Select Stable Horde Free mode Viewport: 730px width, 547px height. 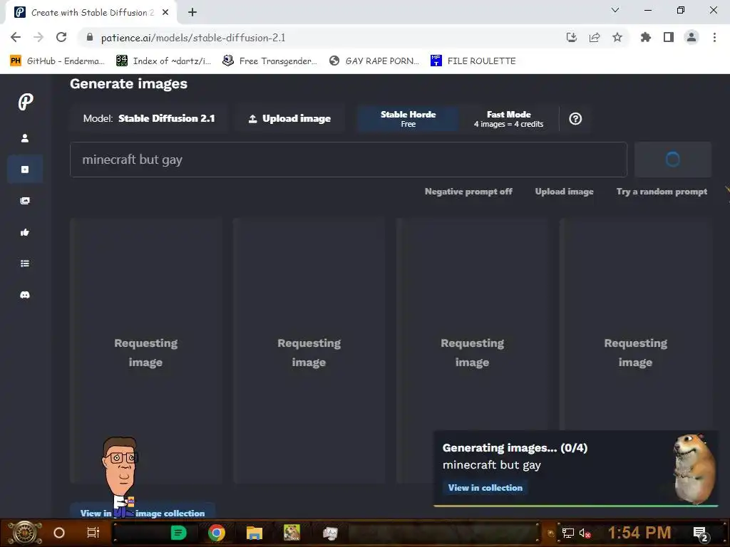[408, 119]
